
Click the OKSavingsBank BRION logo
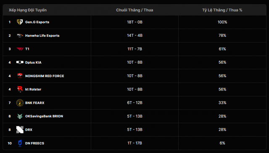(20, 116)
